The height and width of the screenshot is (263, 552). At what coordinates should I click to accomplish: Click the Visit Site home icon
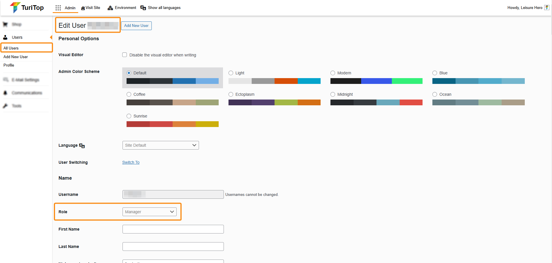click(83, 8)
